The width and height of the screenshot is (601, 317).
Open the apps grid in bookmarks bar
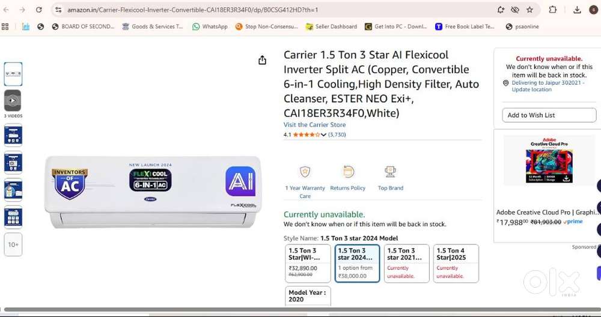5,26
